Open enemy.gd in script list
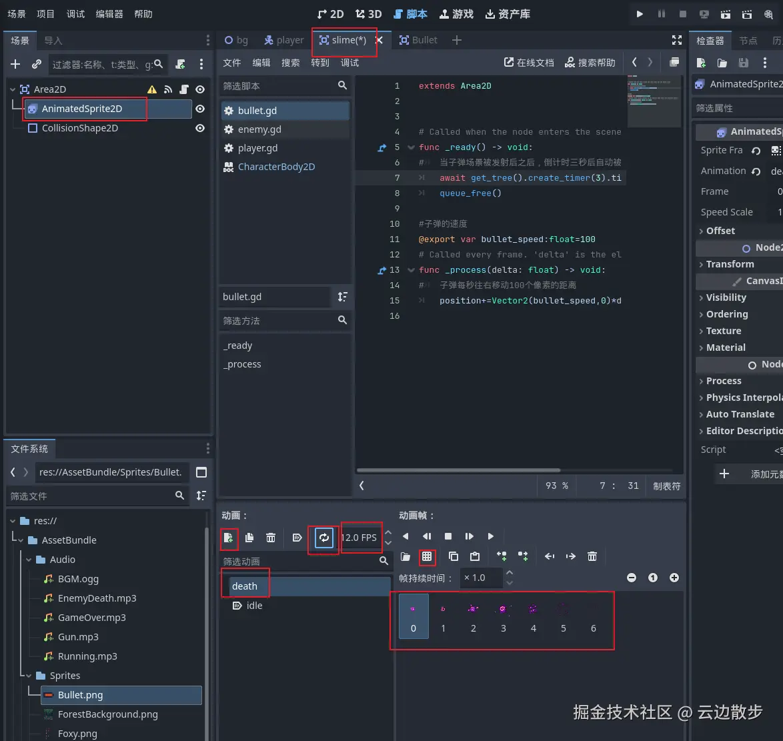The image size is (783, 741). (285, 129)
